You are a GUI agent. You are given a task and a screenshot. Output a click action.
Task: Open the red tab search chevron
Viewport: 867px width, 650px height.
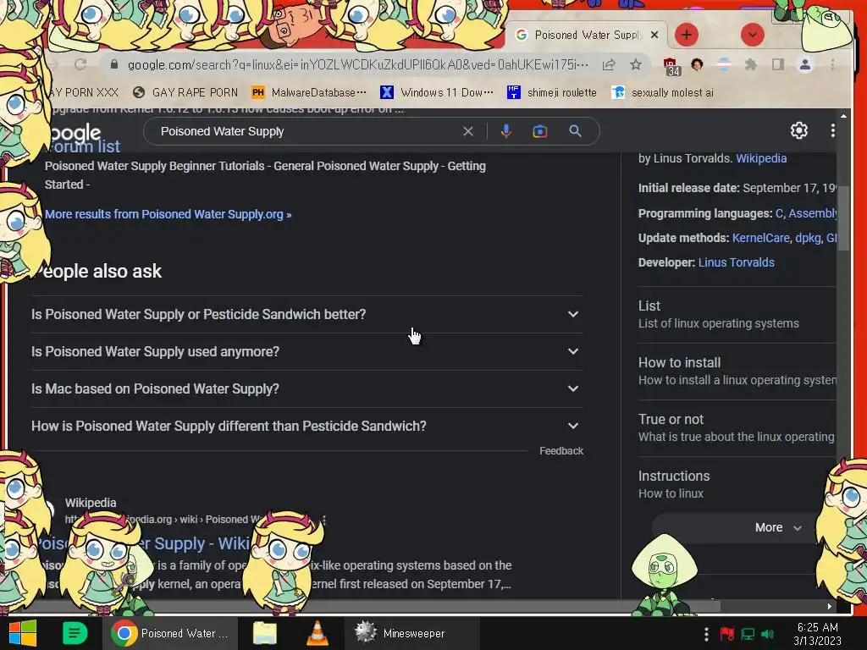tap(752, 35)
